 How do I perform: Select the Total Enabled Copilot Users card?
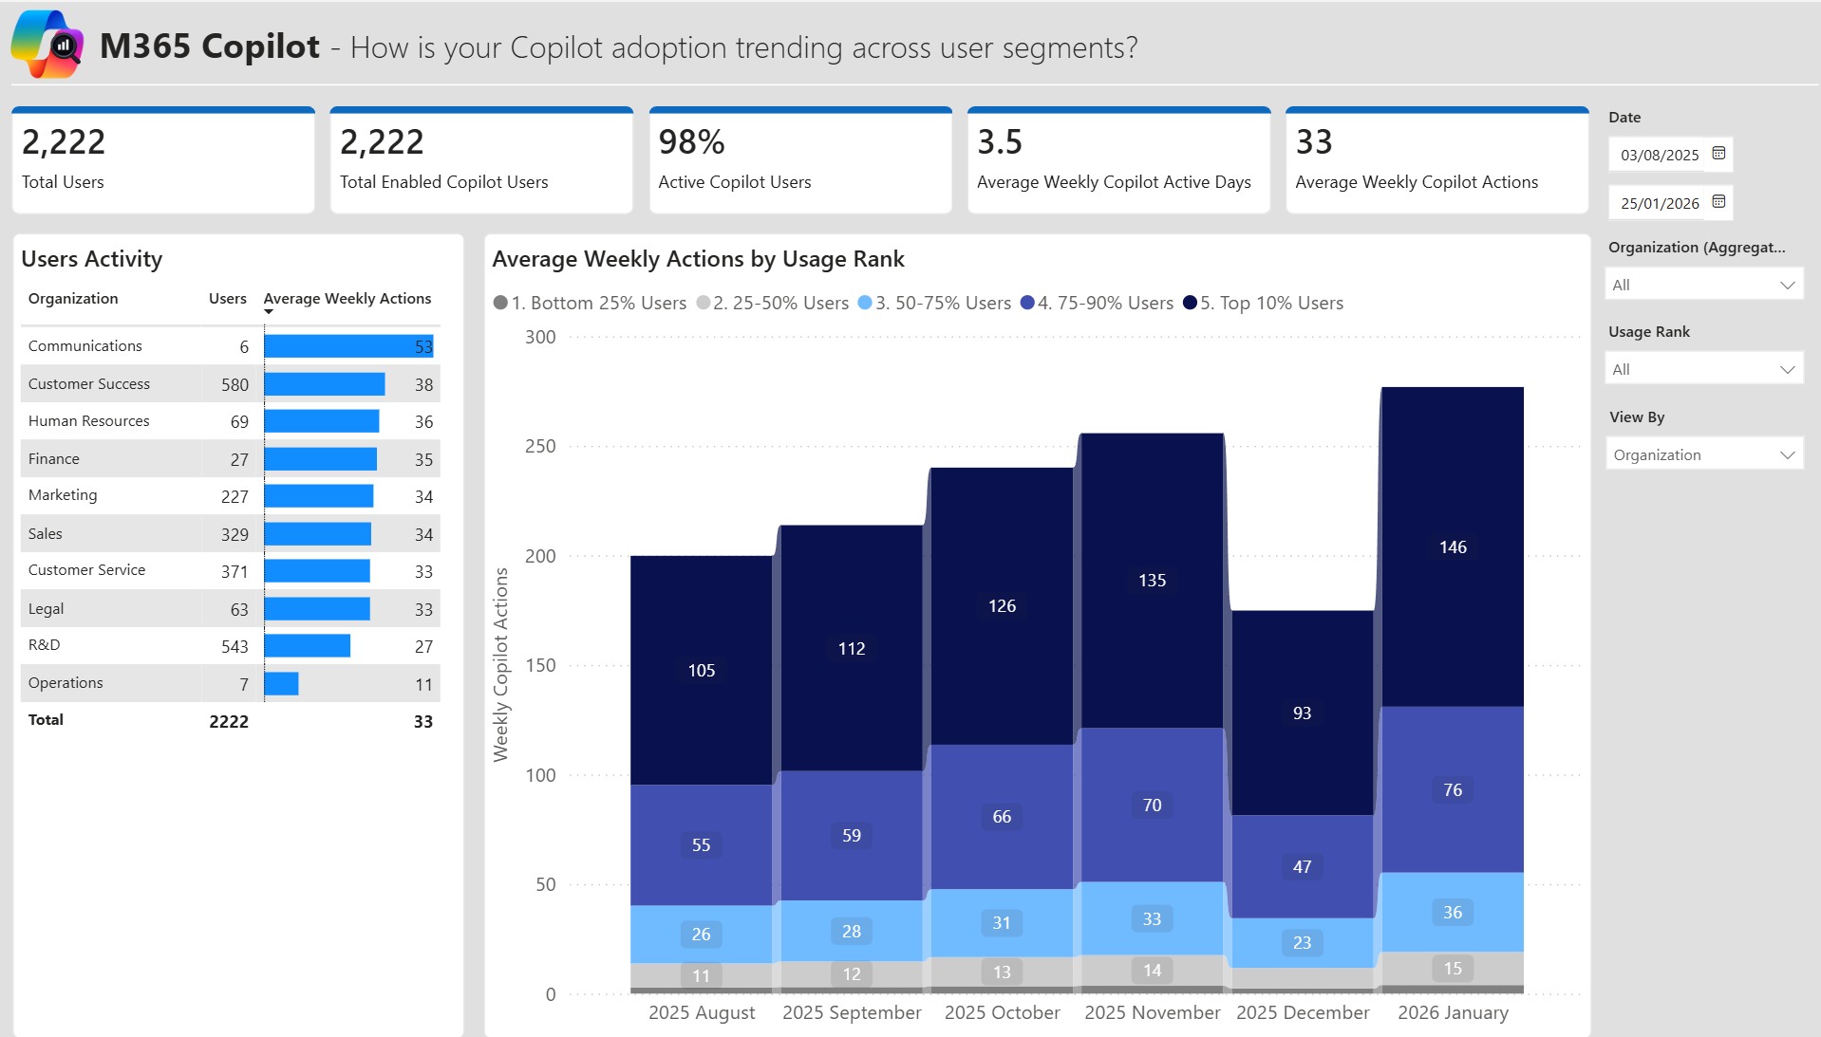[481, 160]
